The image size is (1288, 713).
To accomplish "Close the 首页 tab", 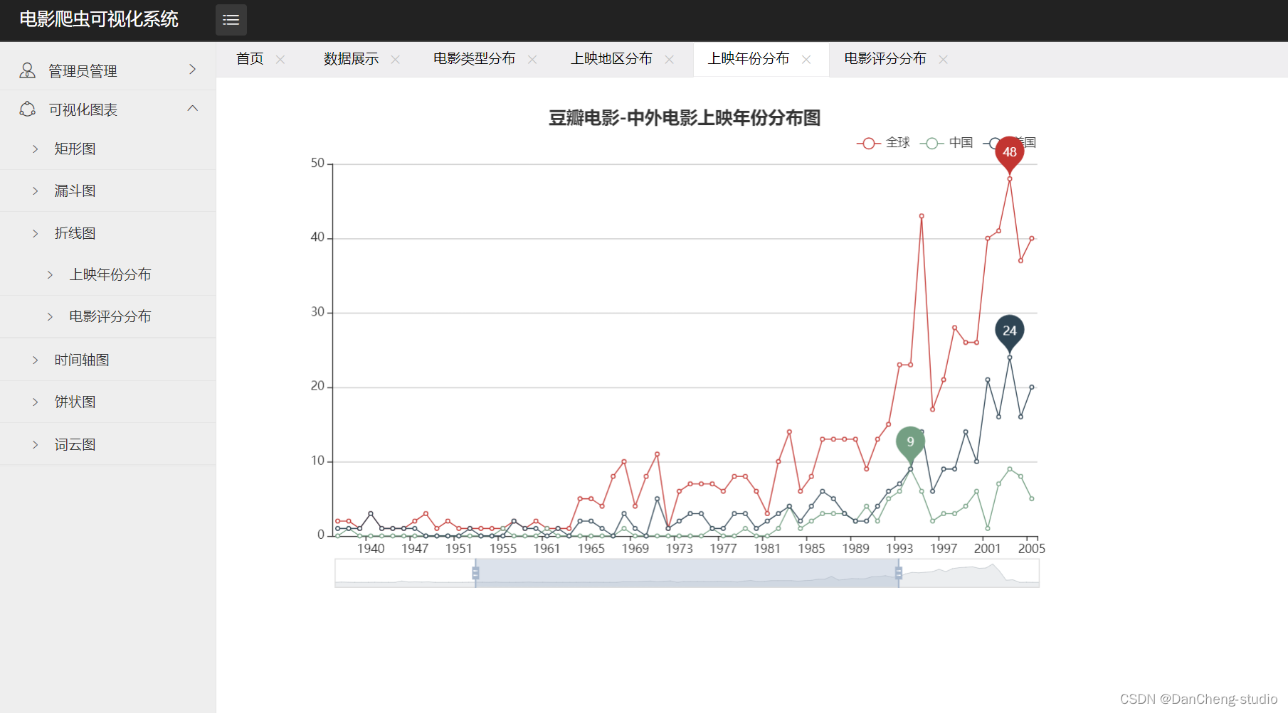I will 280,60.
